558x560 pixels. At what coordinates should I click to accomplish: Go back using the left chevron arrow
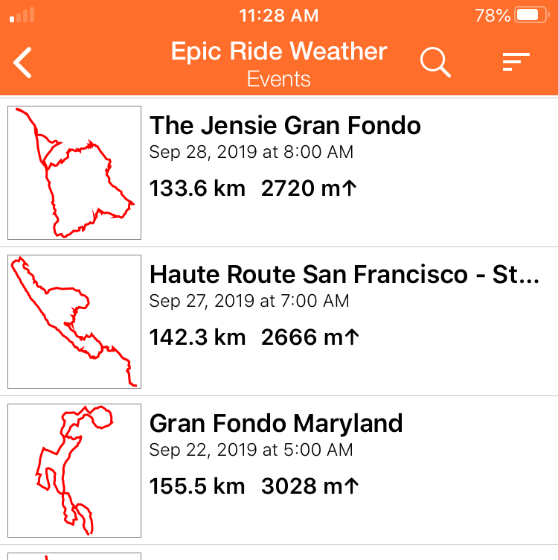click(x=22, y=63)
